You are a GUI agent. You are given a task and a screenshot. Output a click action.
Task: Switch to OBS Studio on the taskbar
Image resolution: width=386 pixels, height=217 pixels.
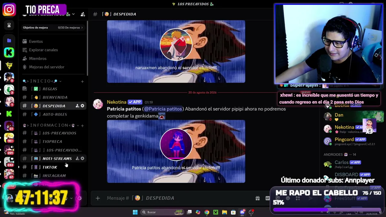click(251, 212)
